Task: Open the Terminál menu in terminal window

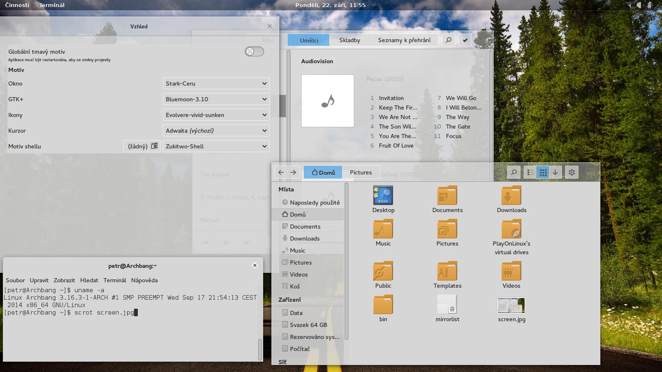Action: tap(115, 280)
